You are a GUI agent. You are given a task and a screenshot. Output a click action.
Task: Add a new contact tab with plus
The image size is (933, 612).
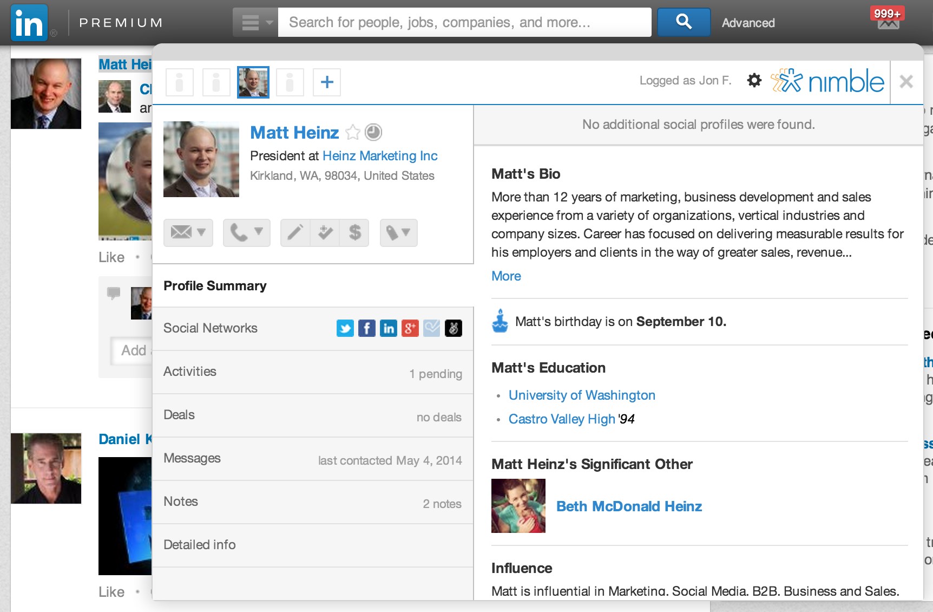(327, 82)
